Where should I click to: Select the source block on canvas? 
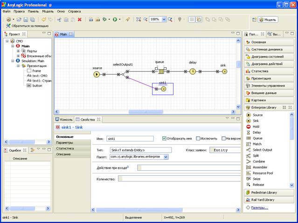pyautogui.click(x=97, y=74)
